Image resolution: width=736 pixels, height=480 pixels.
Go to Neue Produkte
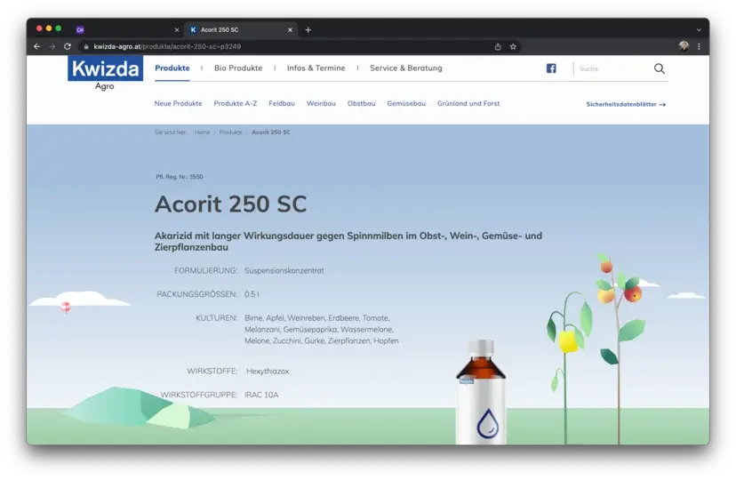(179, 103)
